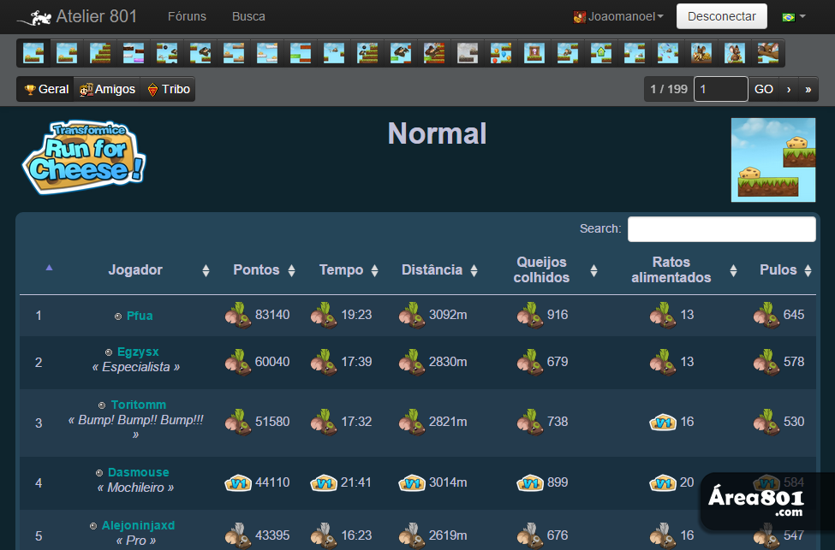Open player Dasmouse's profile link
Image resolution: width=835 pixels, height=550 pixels.
point(139,472)
